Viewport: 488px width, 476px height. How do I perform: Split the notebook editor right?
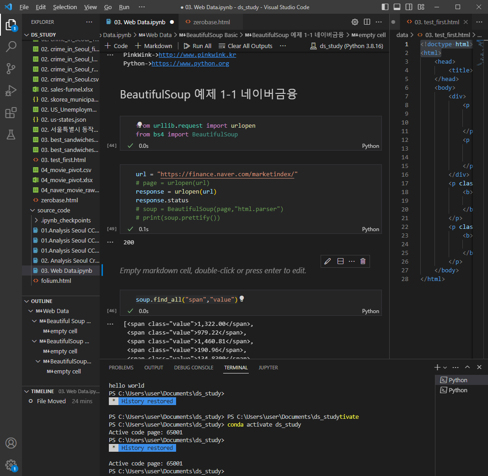[x=367, y=22]
